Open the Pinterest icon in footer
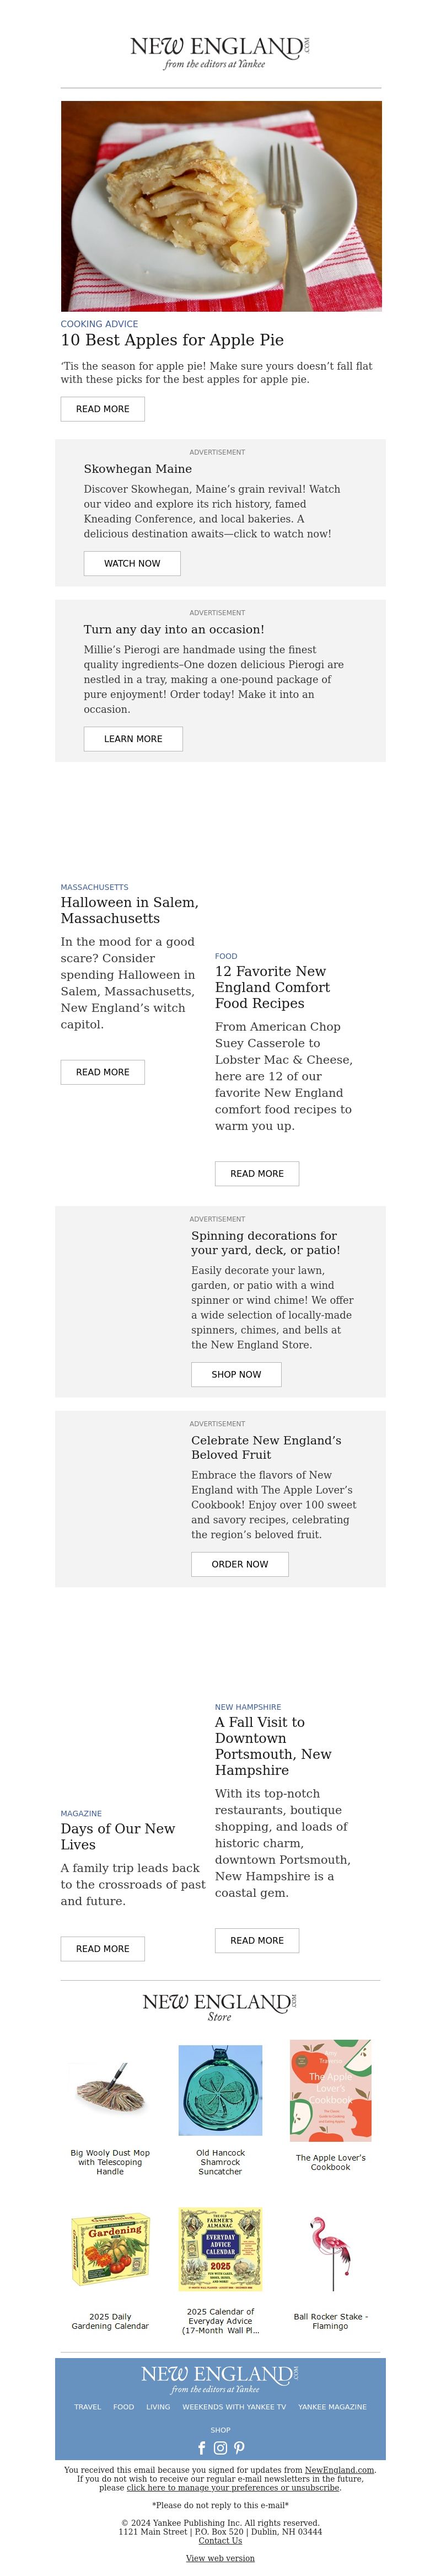441x2576 pixels. [x=239, y=2448]
